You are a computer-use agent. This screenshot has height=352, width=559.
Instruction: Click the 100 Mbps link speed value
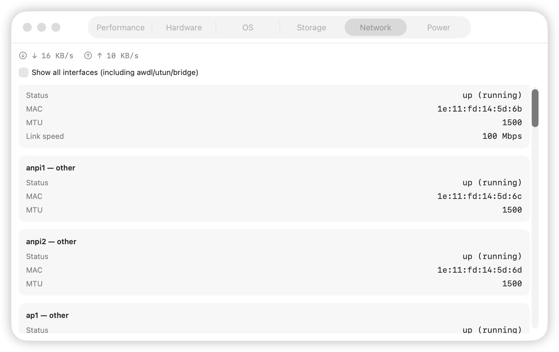tap(502, 136)
